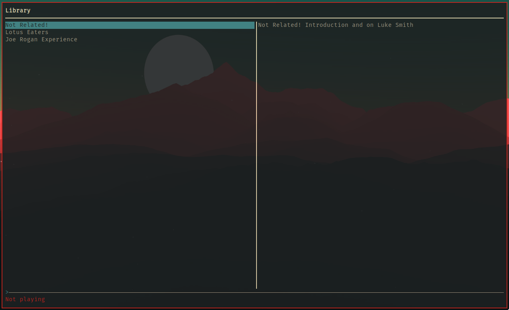
Task: Select the "Lotus Eaters" podcast
Action: pos(27,32)
